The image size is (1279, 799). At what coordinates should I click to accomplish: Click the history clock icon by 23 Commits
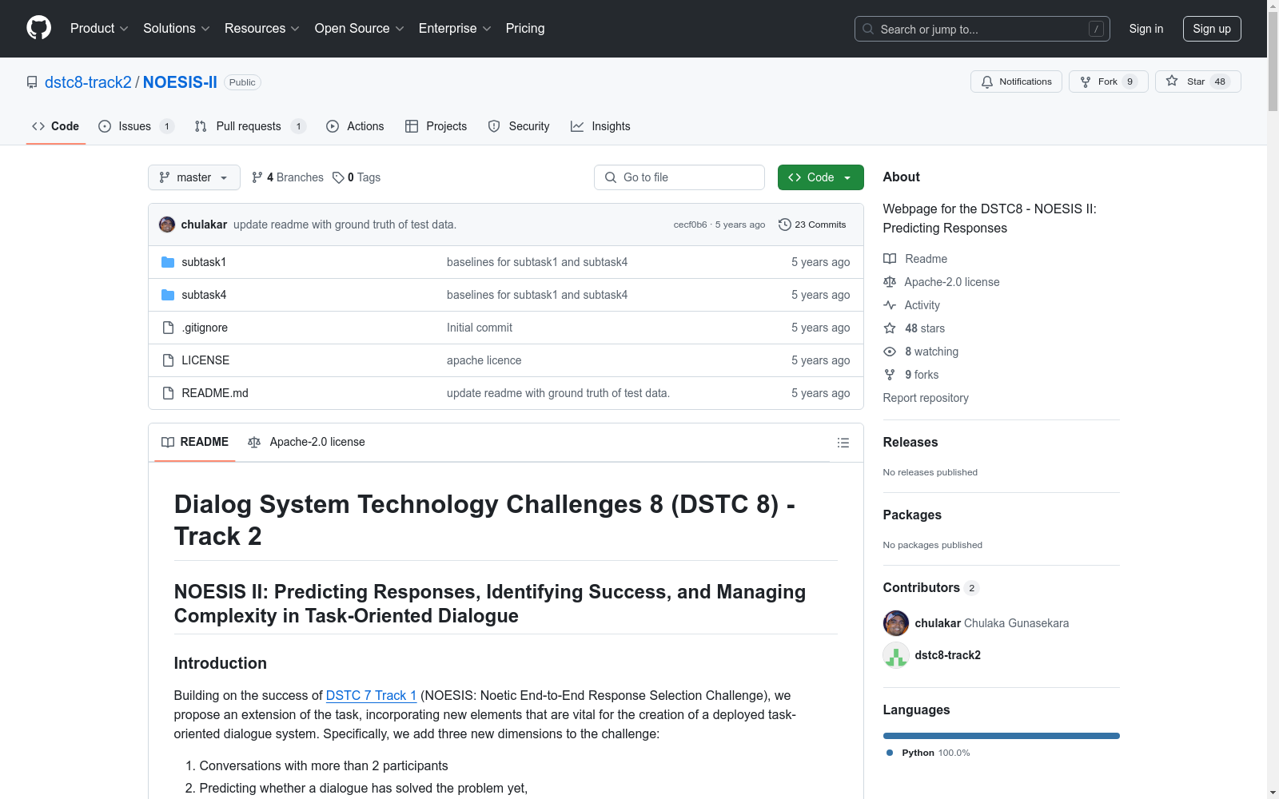click(x=785, y=225)
